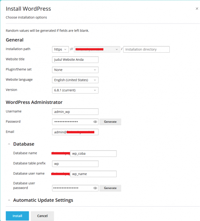Generate a new administrator password
200x221 pixels.
coord(110,122)
